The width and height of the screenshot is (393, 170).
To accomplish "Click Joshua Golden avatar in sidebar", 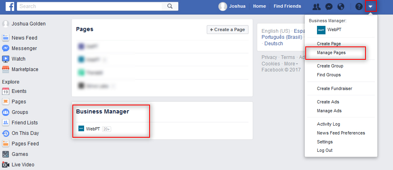I will (6, 24).
